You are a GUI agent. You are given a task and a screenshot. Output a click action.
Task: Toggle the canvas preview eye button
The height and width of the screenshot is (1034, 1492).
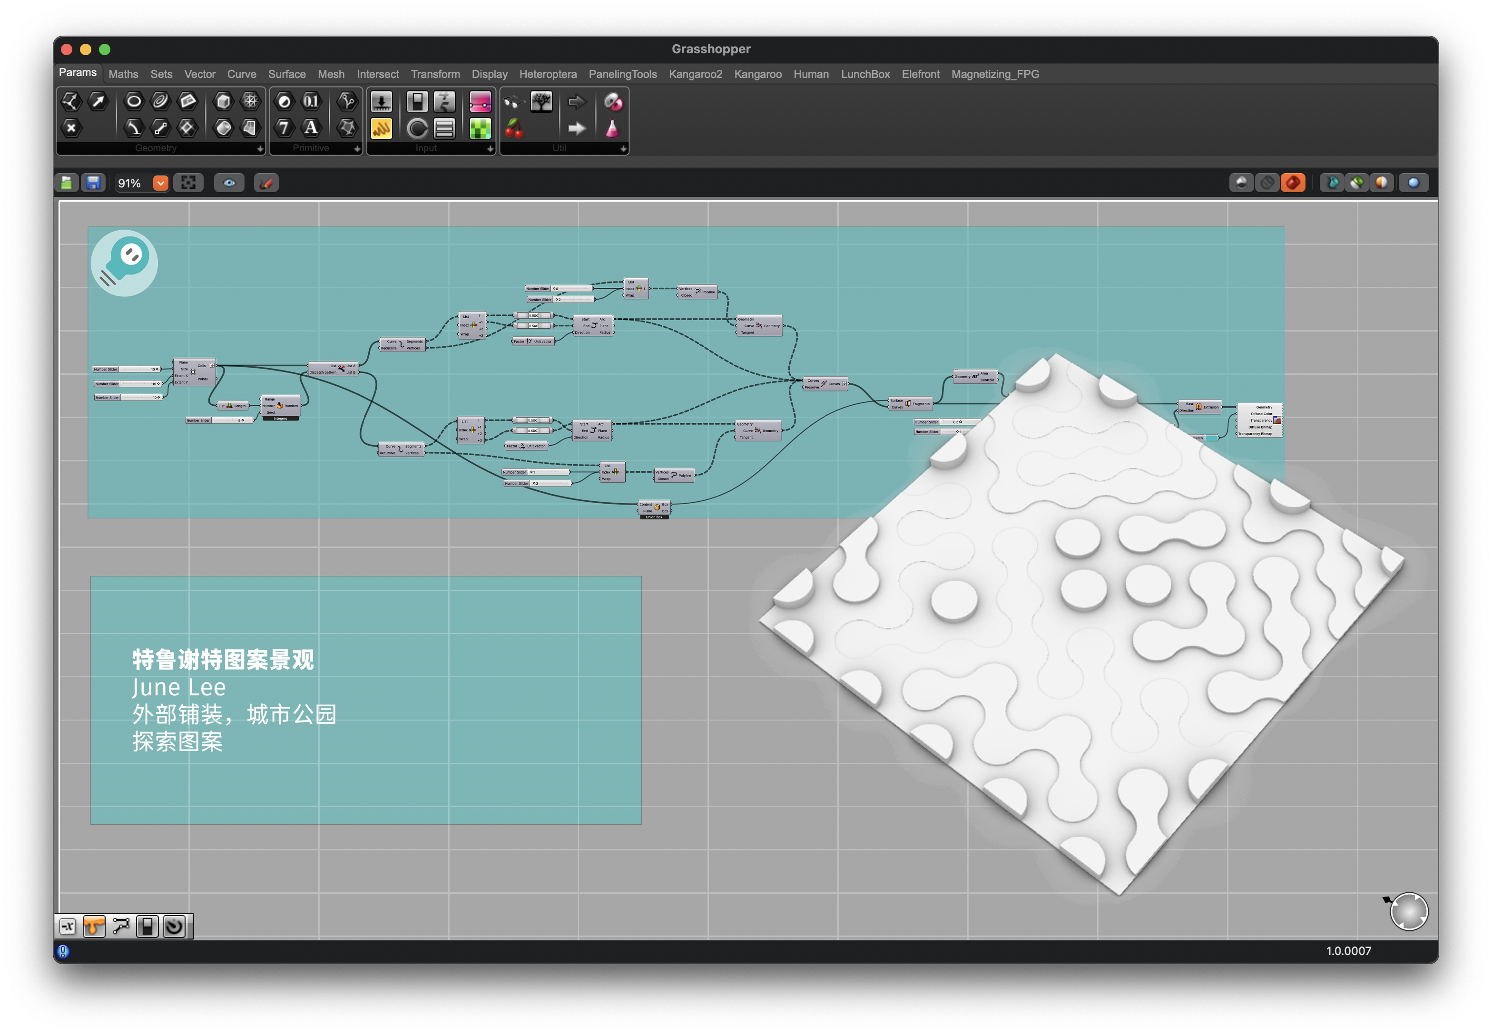point(229,183)
